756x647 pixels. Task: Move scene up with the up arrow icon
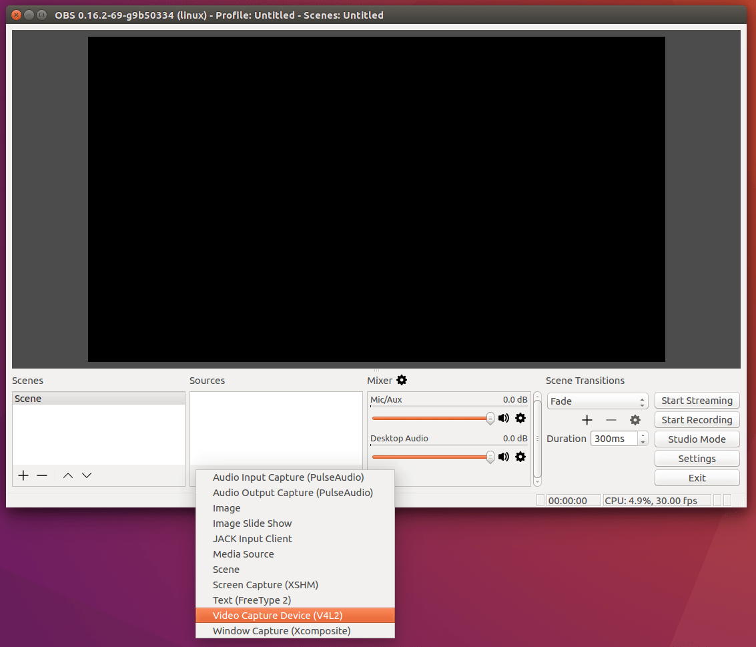(x=66, y=475)
